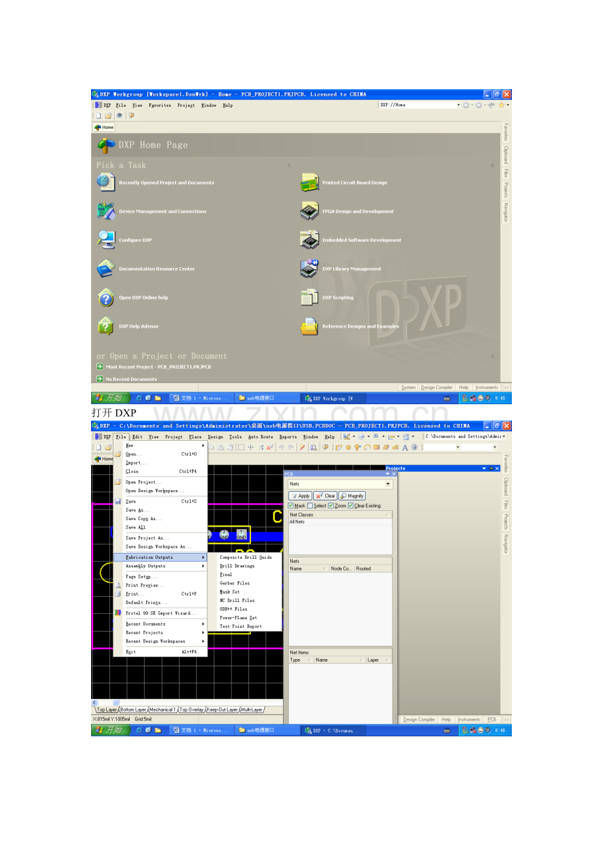Expand the New submenu in File menu
The width and height of the screenshot is (603, 853).
(x=160, y=445)
